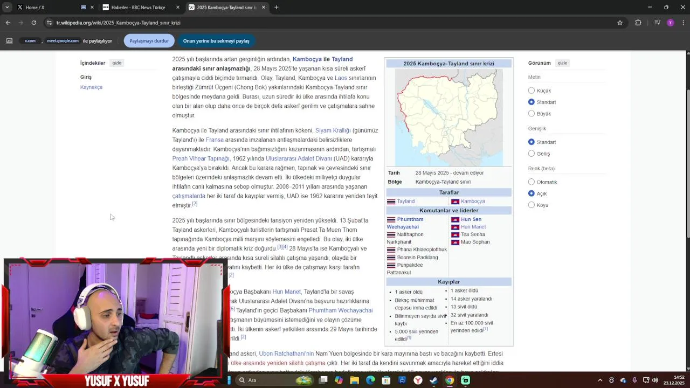This screenshot has height=388, width=690.
Task: Open Microsoft Store from the taskbar
Action: pos(386,380)
